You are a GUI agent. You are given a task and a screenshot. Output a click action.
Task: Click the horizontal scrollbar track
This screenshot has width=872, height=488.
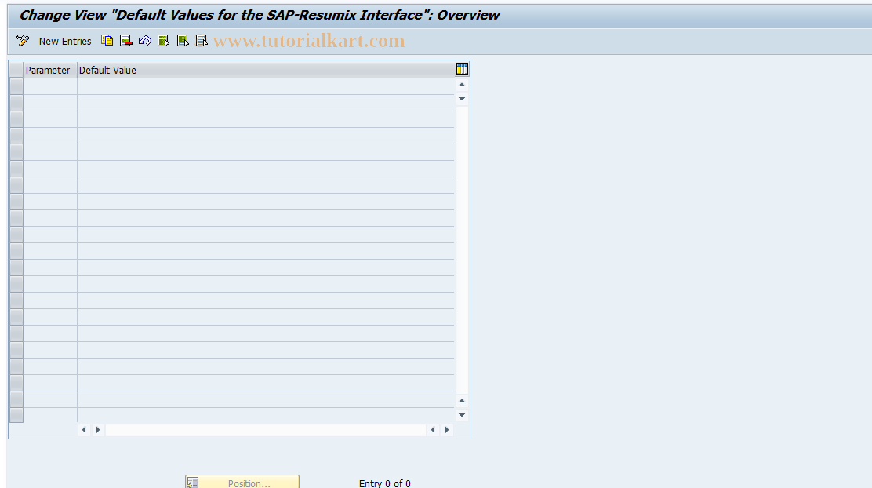[266, 430]
